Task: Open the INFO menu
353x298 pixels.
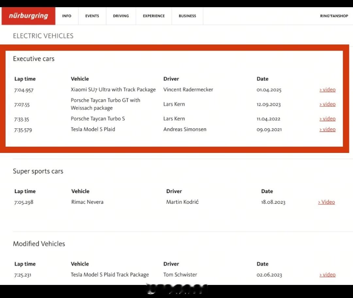Action: point(67,16)
